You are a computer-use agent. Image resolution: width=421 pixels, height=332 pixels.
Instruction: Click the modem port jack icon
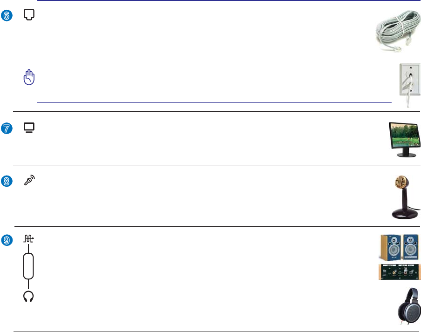pyautogui.click(x=29, y=15)
